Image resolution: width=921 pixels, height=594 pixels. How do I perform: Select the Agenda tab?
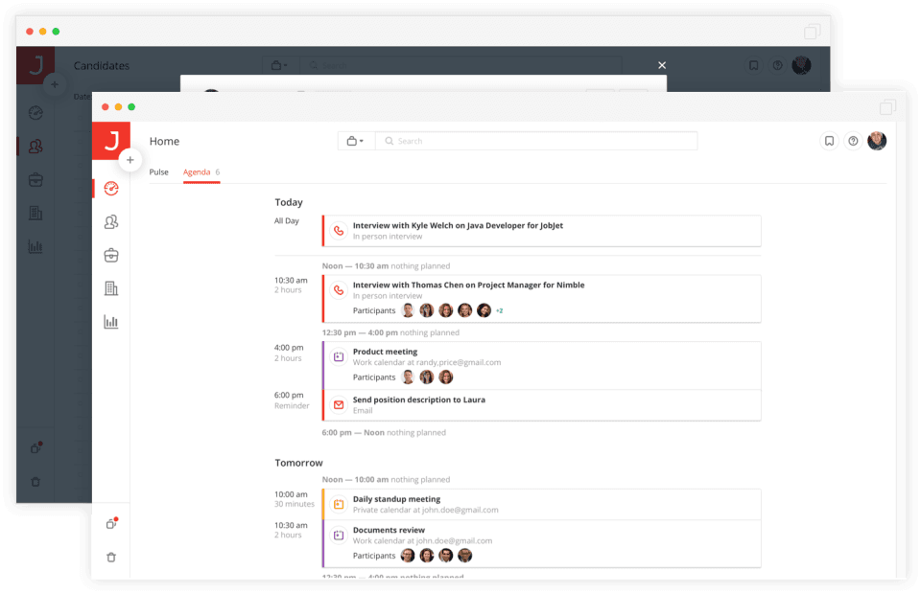coord(197,172)
